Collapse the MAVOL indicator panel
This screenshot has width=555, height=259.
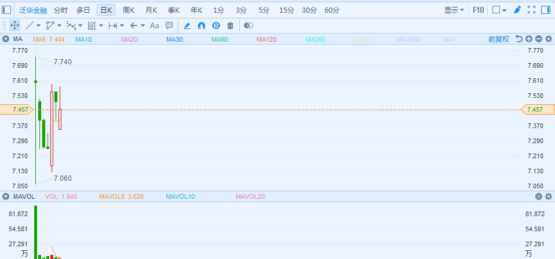pos(5,196)
